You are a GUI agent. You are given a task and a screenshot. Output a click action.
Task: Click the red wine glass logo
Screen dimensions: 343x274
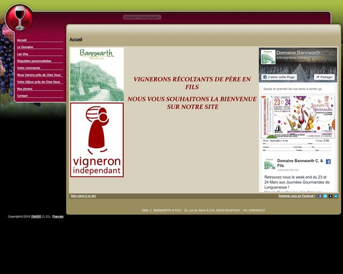coord(19,18)
